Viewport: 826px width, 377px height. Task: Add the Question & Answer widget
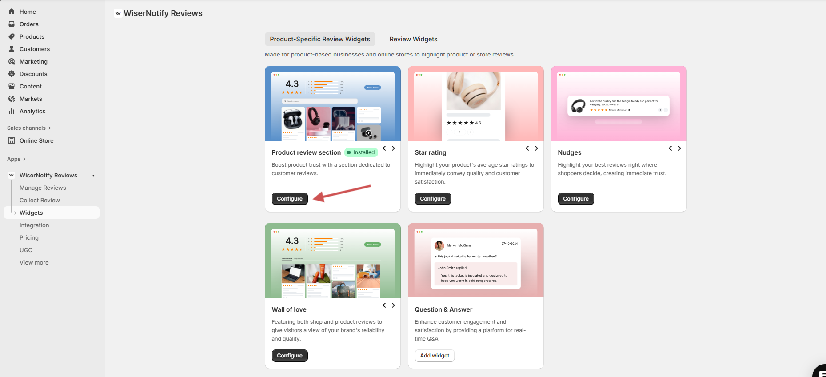(435, 356)
